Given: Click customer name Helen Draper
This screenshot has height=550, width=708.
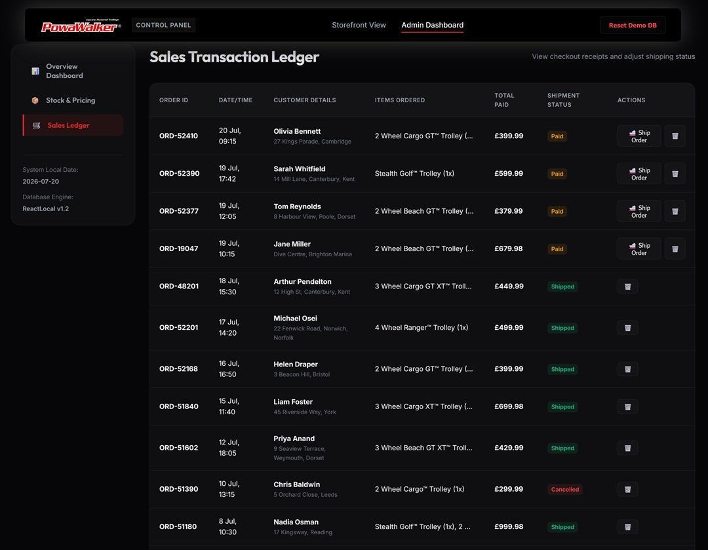Looking at the screenshot, I should (295, 364).
